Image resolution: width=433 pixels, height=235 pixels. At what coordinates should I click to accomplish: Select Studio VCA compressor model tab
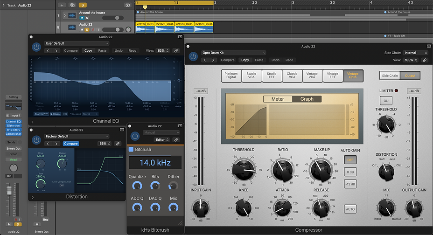251,76
